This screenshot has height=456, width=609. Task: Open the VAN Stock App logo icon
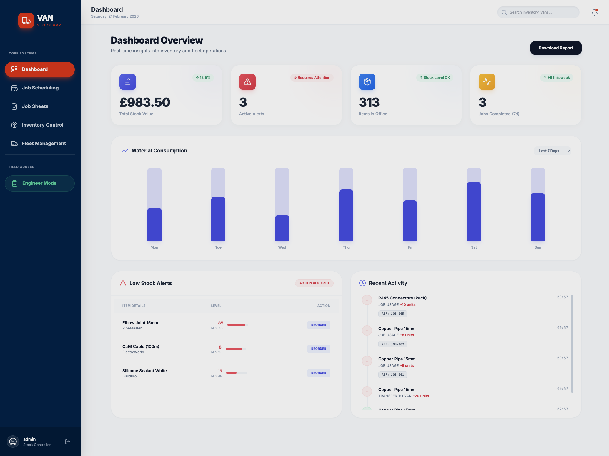pyautogui.click(x=26, y=21)
